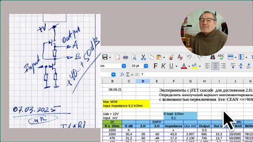
Task: Click the formula input line showing 7
Action: tap(196, 75)
